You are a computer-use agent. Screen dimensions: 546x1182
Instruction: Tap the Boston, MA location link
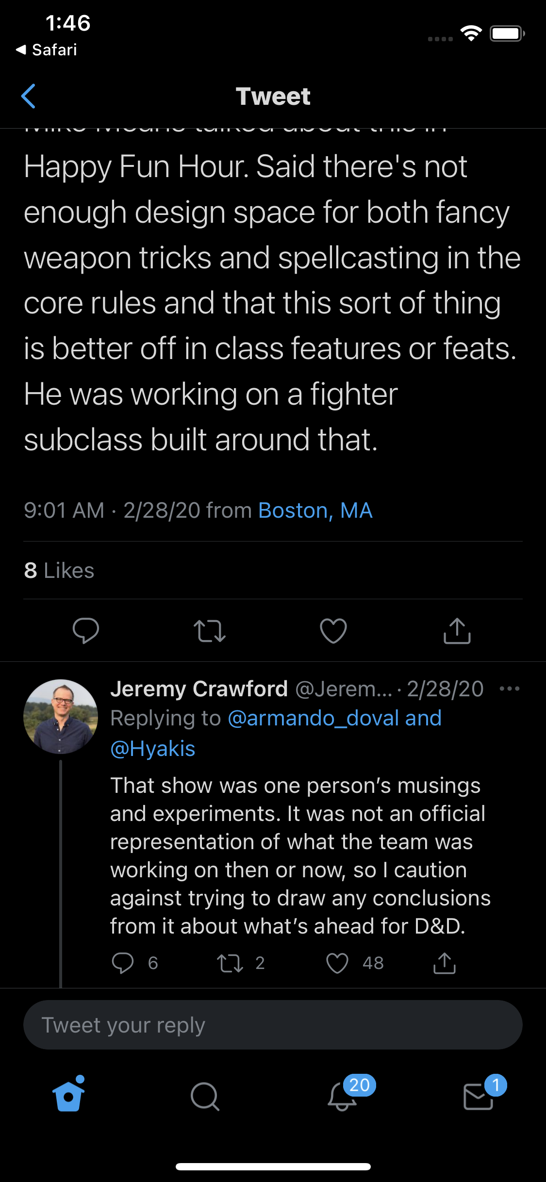(315, 510)
